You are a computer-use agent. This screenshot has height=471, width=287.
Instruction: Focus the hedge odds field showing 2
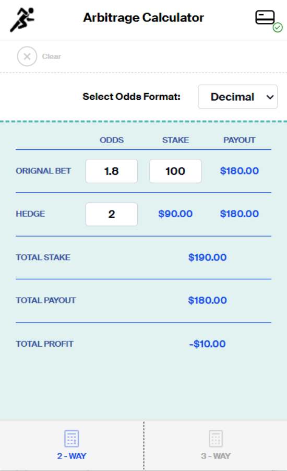click(x=112, y=214)
